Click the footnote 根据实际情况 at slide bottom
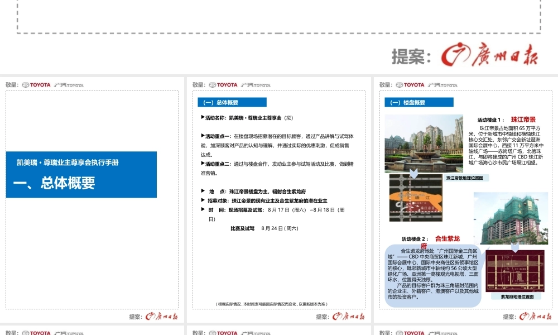The width and height of the screenshot is (558, 335). coord(272,304)
